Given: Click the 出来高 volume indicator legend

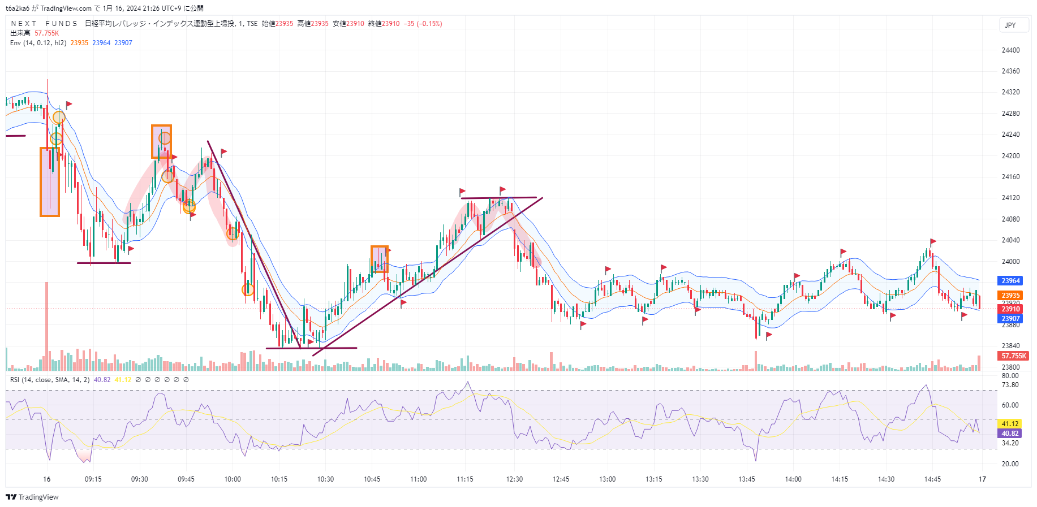Looking at the screenshot, I should tap(20, 33).
